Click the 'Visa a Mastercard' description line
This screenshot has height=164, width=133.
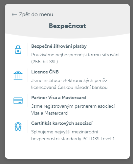(x=49, y=113)
